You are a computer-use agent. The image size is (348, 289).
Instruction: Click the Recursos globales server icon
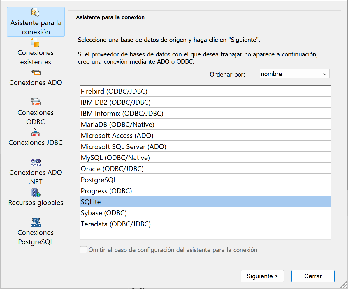[36, 193]
